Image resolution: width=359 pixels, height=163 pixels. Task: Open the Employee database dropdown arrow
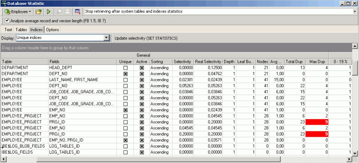[x=30, y=12]
